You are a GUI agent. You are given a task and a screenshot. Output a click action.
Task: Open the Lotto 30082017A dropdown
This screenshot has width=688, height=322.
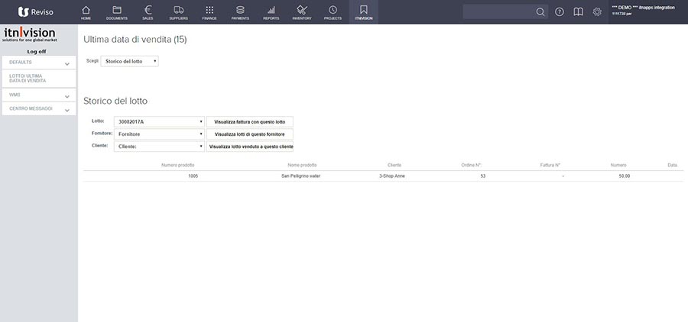[159, 121]
